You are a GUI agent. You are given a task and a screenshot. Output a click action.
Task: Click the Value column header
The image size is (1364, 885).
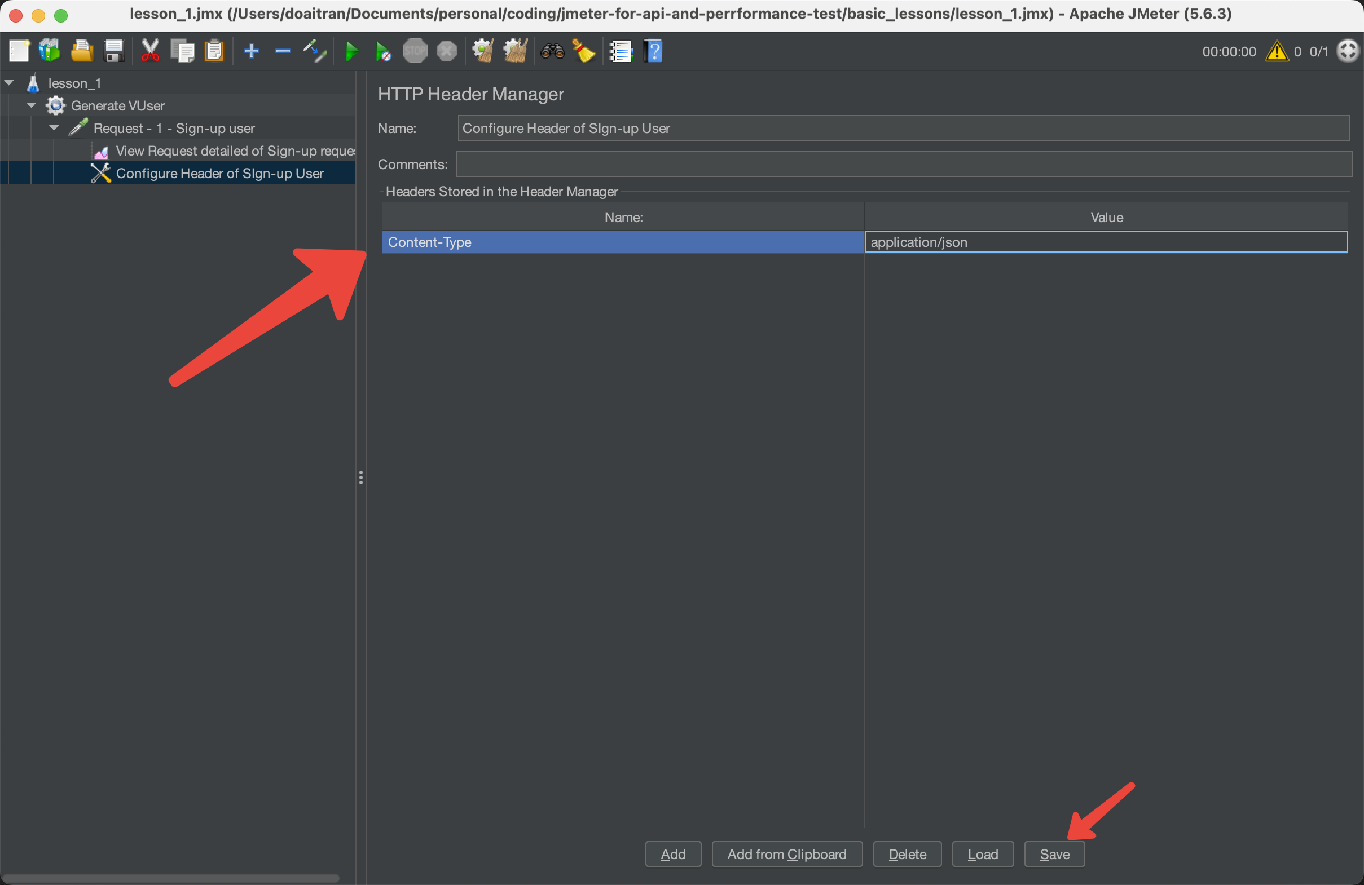point(1106,217)
